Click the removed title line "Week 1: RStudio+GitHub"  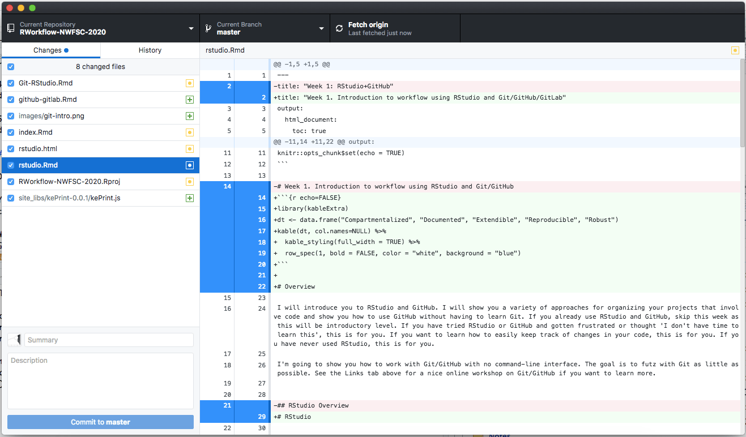click(334, 87)
